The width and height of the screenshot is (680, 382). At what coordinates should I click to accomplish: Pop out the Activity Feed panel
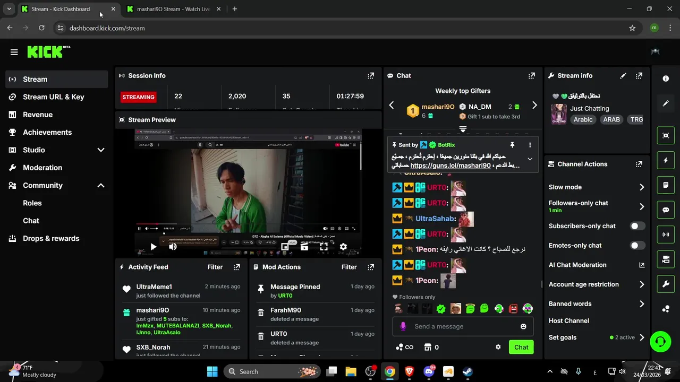pyautogui.click(x=237, y=267)
